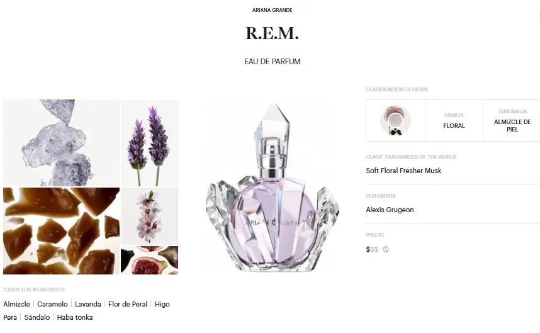Click the price info icon
This screenshot has width=540, height=333.
pyautogui.click(x=385, y=249)
